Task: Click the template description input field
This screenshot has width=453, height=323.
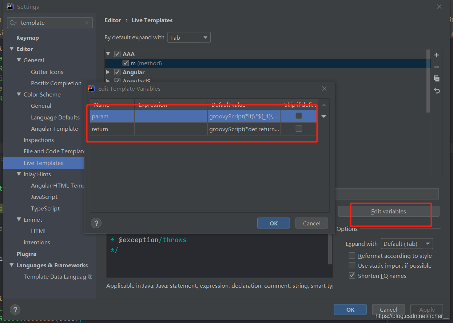Action: pyautogui.click(x=387, y=194)
